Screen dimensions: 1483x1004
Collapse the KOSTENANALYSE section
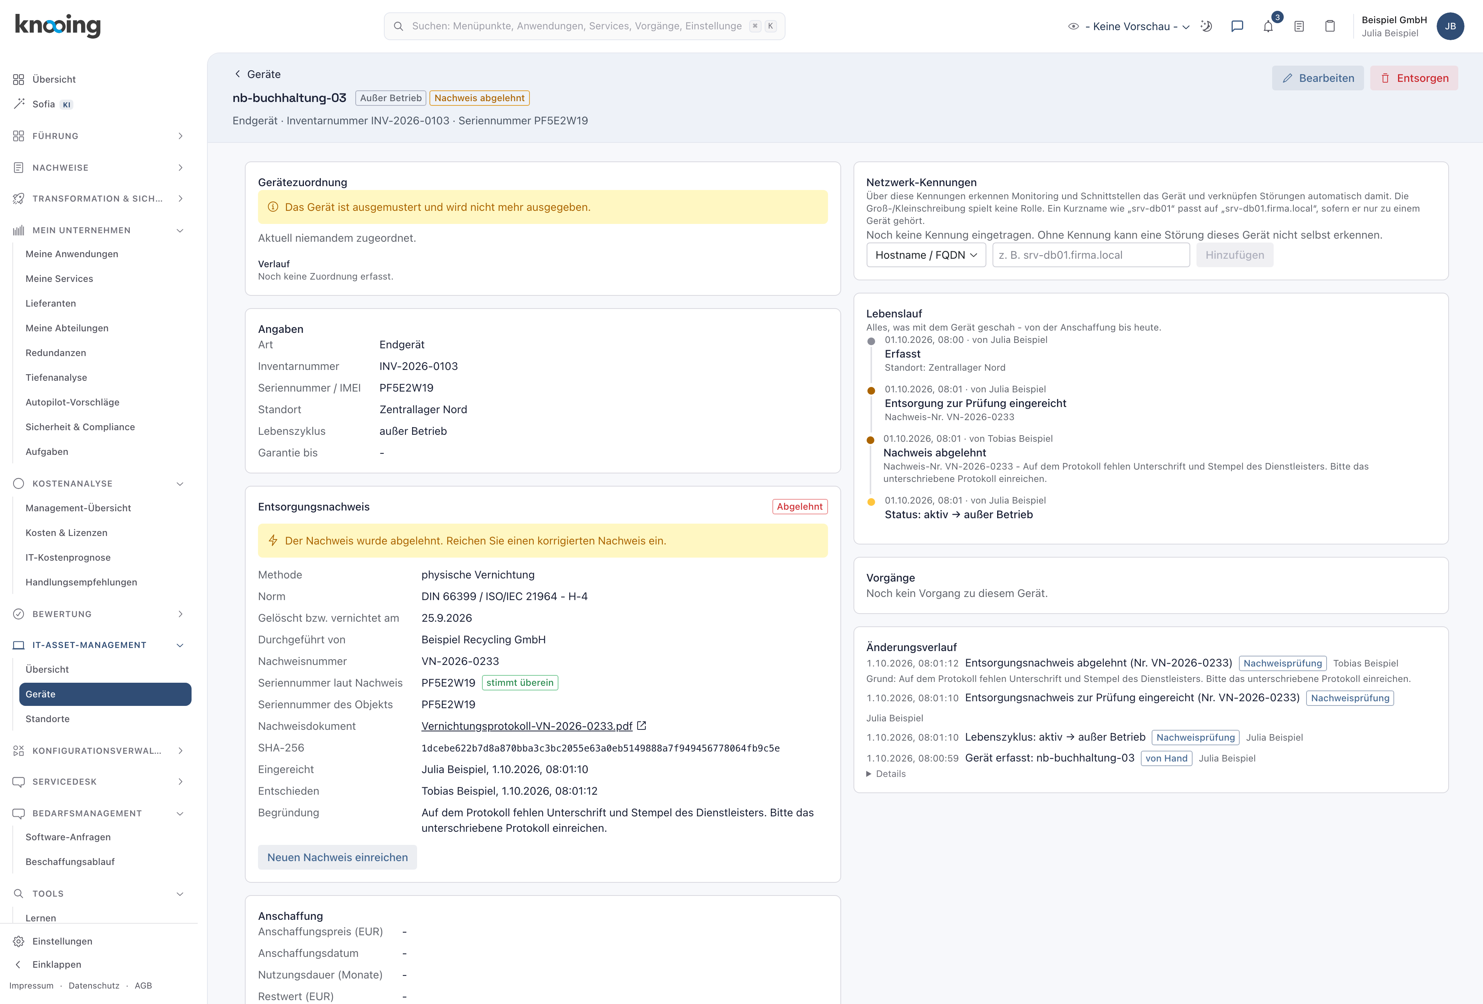(x=99, y=483)
